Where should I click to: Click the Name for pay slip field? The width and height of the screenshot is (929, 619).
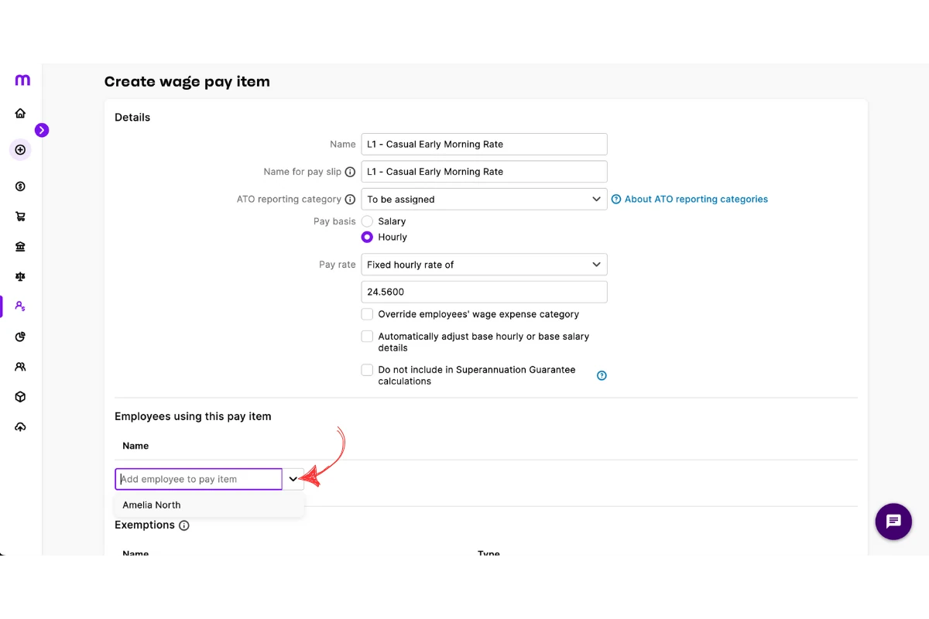pyautogui.click(x=484, y=172)
